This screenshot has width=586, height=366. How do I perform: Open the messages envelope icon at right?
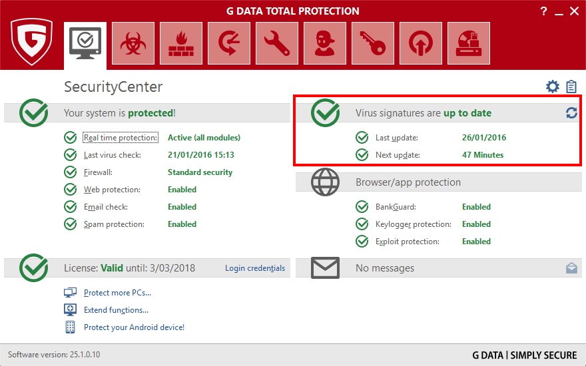click(571, 268)
